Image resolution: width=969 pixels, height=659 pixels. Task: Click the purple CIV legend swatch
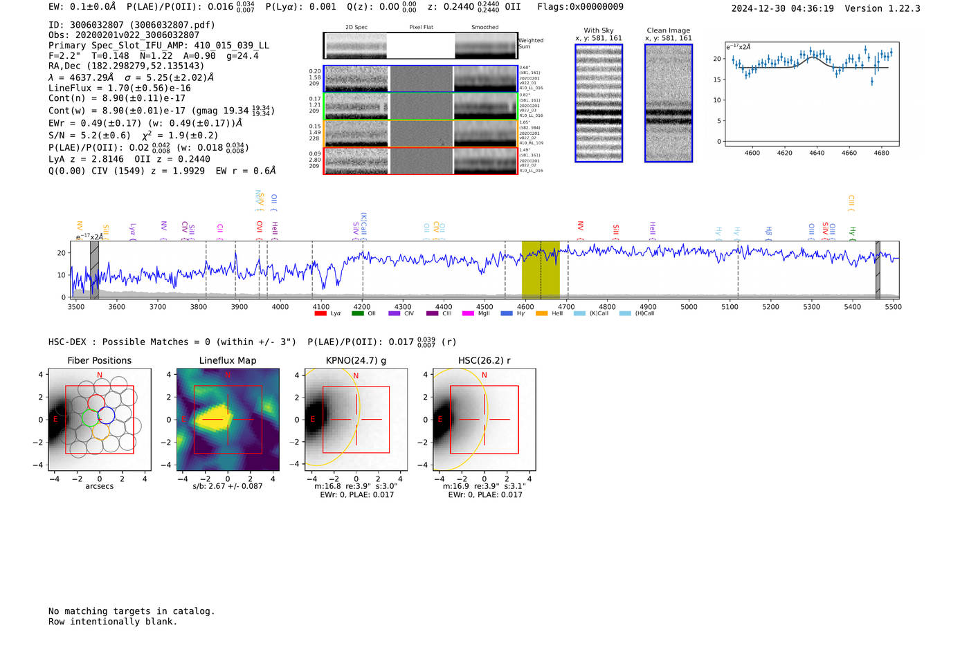395,314
